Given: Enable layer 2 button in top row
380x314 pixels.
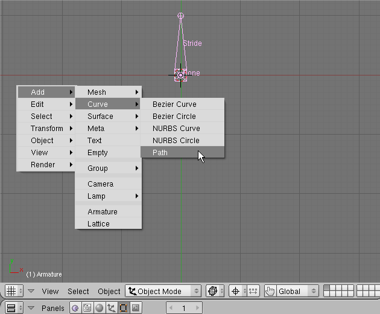Looking at the screenshot, I should point(333,288).
